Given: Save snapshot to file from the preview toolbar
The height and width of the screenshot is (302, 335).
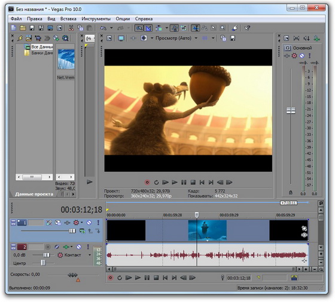Looking at the screenshot, I should [233, 38].
